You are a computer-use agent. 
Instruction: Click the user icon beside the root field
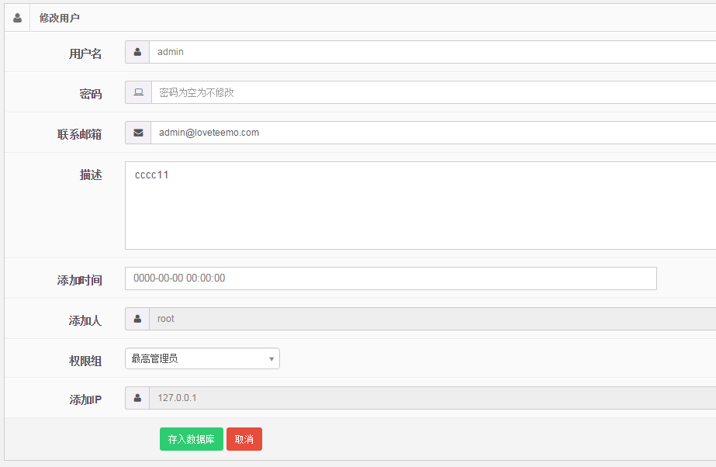137,319
